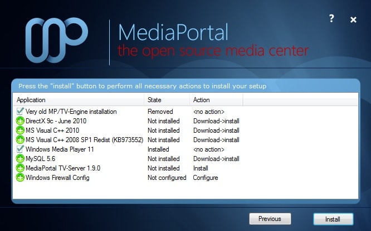Open help with the question mark icon
The width and height of the screenshot is (371, 231).
click(x=331, y=19)
